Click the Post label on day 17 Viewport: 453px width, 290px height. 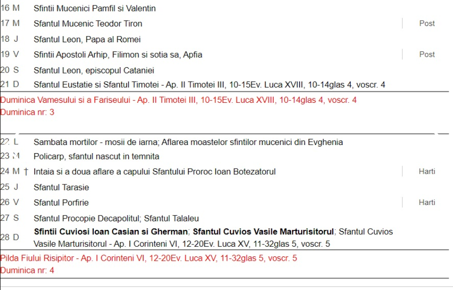point(427,24)
